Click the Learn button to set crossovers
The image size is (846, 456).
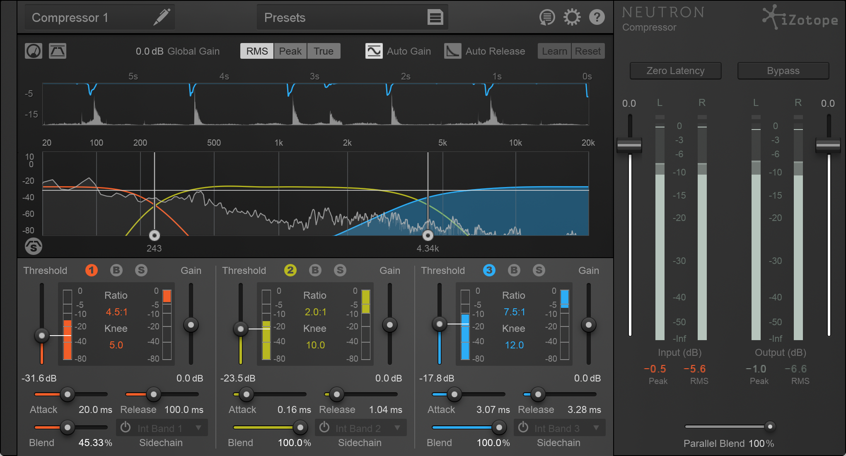tap(554, 51)
